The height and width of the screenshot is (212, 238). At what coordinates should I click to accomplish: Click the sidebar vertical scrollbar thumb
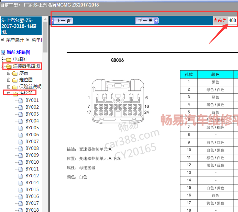tap(45, 37)
